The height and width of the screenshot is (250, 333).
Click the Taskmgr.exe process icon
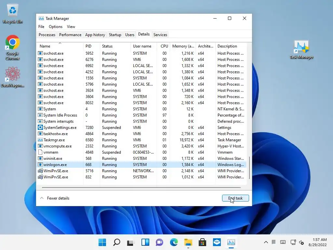point(40,140)
